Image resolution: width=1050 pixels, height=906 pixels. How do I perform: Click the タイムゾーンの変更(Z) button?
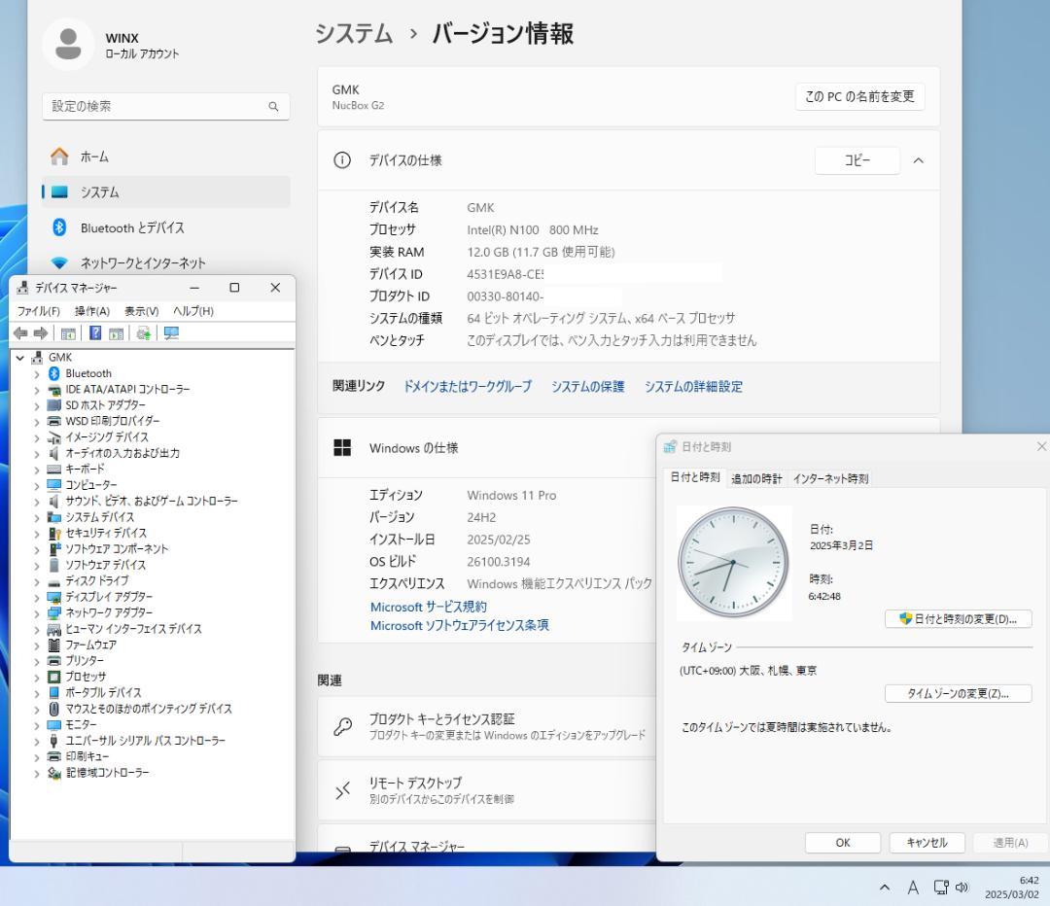957,693
